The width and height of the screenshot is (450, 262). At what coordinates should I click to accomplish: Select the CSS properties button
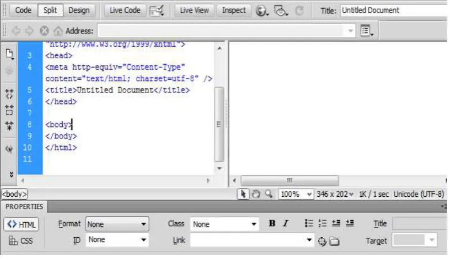click(21, 241)
